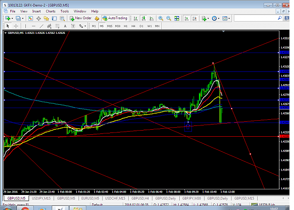Switch chart to bar chart style
Screen dimensions: 294x210
pos(135,18)
